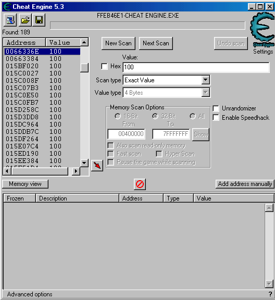Toggle the Hex checkbox
275x300 pixels.
pyautogui.click(x=104, y=66)
